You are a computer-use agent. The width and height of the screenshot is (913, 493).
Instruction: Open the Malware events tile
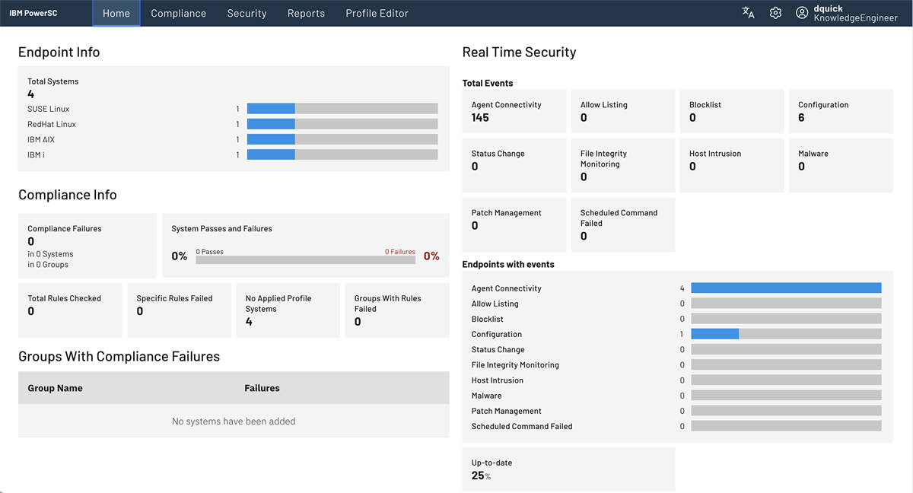point(840,164)
